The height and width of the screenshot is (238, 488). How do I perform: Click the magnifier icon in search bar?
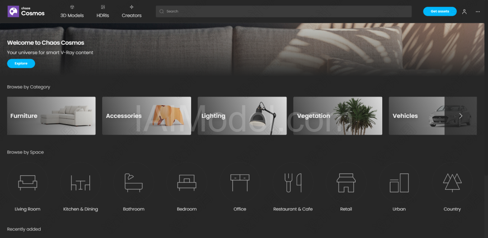(161, 11)
